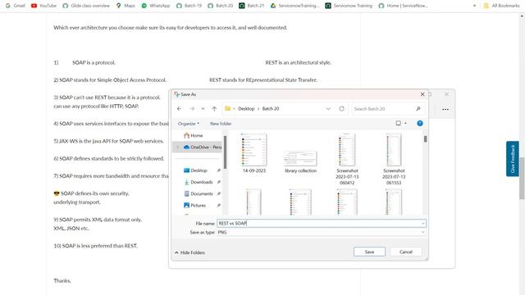Image resolution: width=525 pixels, height=295 pixels.
Task: Open the Home | ServiceNow bookmark
Action: coord(403,6)
